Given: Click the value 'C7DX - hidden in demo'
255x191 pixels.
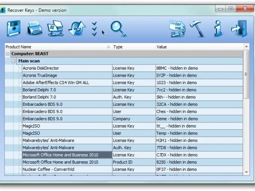Looking at the screenshot, I should 177,155.
